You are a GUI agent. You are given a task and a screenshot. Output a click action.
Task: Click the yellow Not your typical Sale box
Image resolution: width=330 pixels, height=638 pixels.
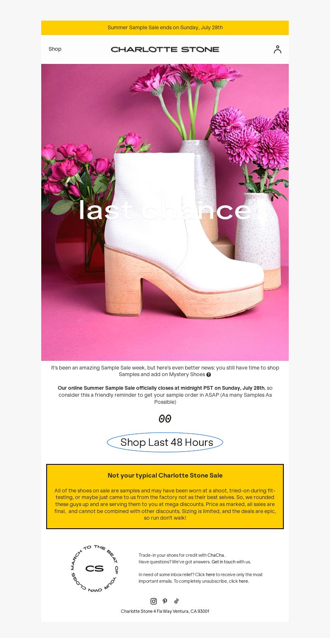coord(165,497)
